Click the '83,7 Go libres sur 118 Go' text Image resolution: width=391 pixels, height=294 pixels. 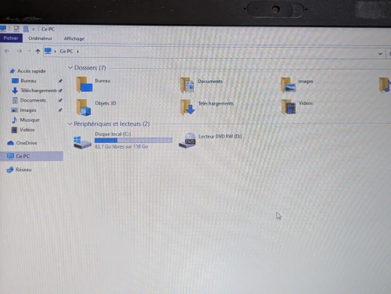tap(121, 146)
